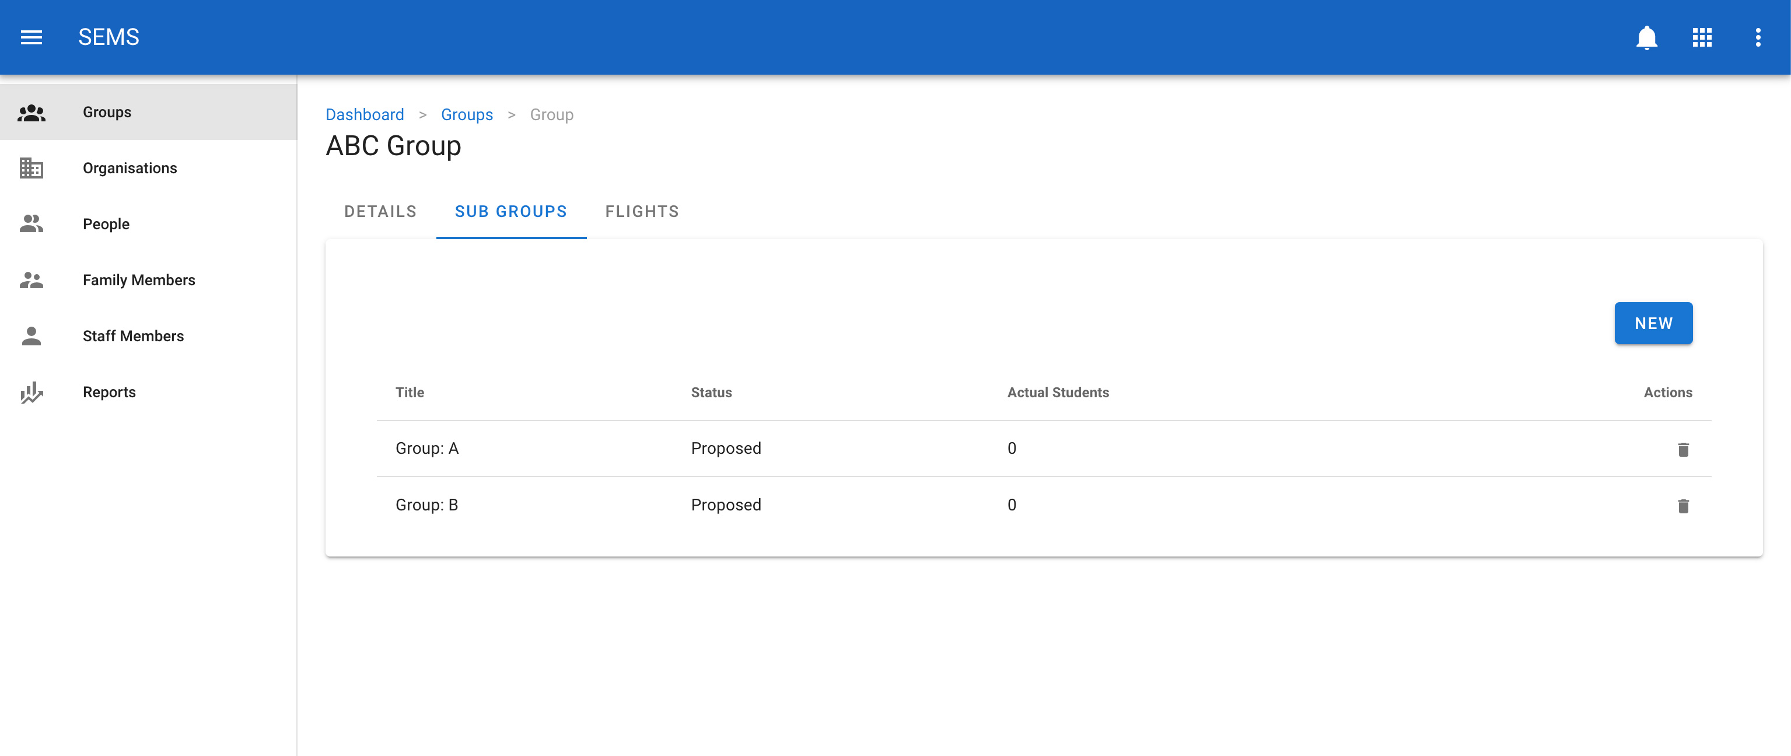Click the Staff Members person icon
This screenshot has height=756, width=1791.
(32, 336)
